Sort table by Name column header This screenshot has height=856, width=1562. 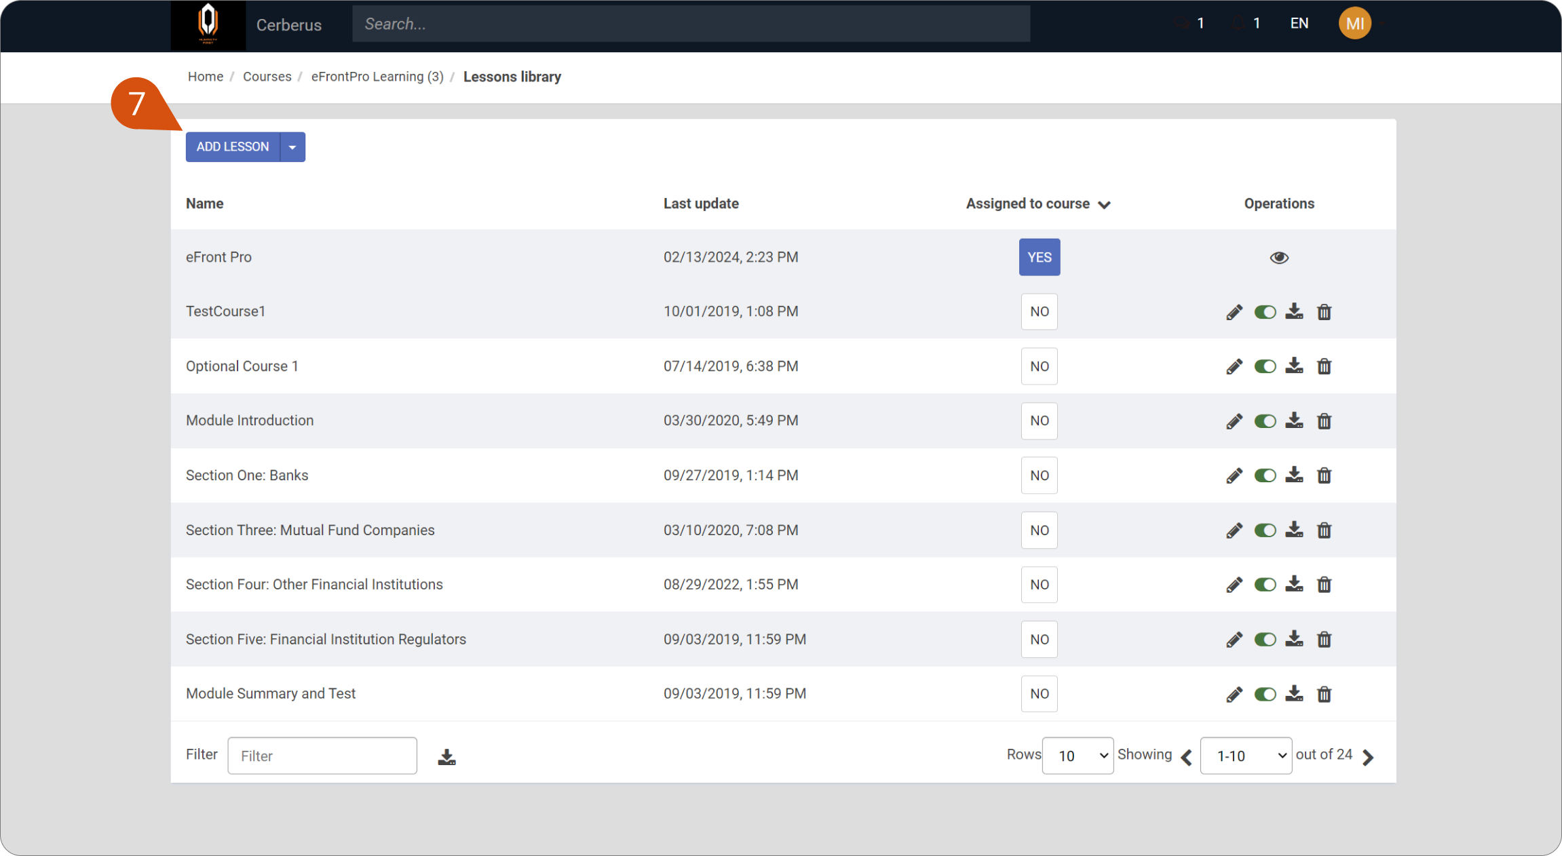point(205,204)
